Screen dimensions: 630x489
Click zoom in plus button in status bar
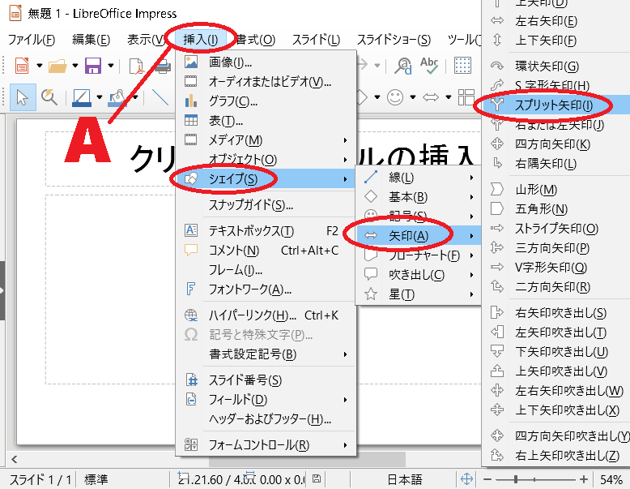point(584,479)
